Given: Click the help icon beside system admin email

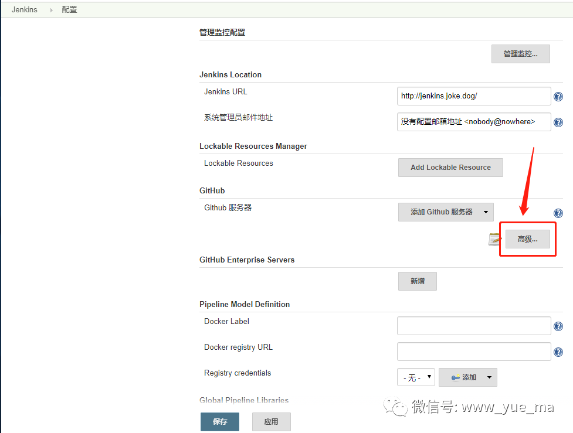Looking at the screenshot, I should [x=558, y=122].
